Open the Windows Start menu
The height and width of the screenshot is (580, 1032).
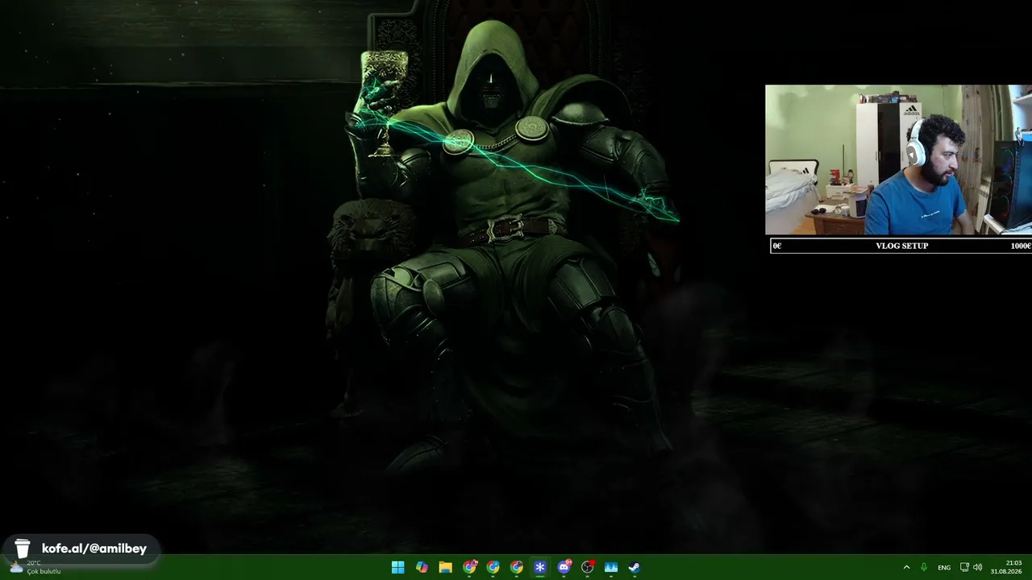pos(397,567)
